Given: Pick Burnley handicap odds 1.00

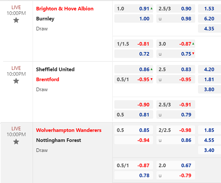Looking at the screenshot, I should click(x=134, y=19).
